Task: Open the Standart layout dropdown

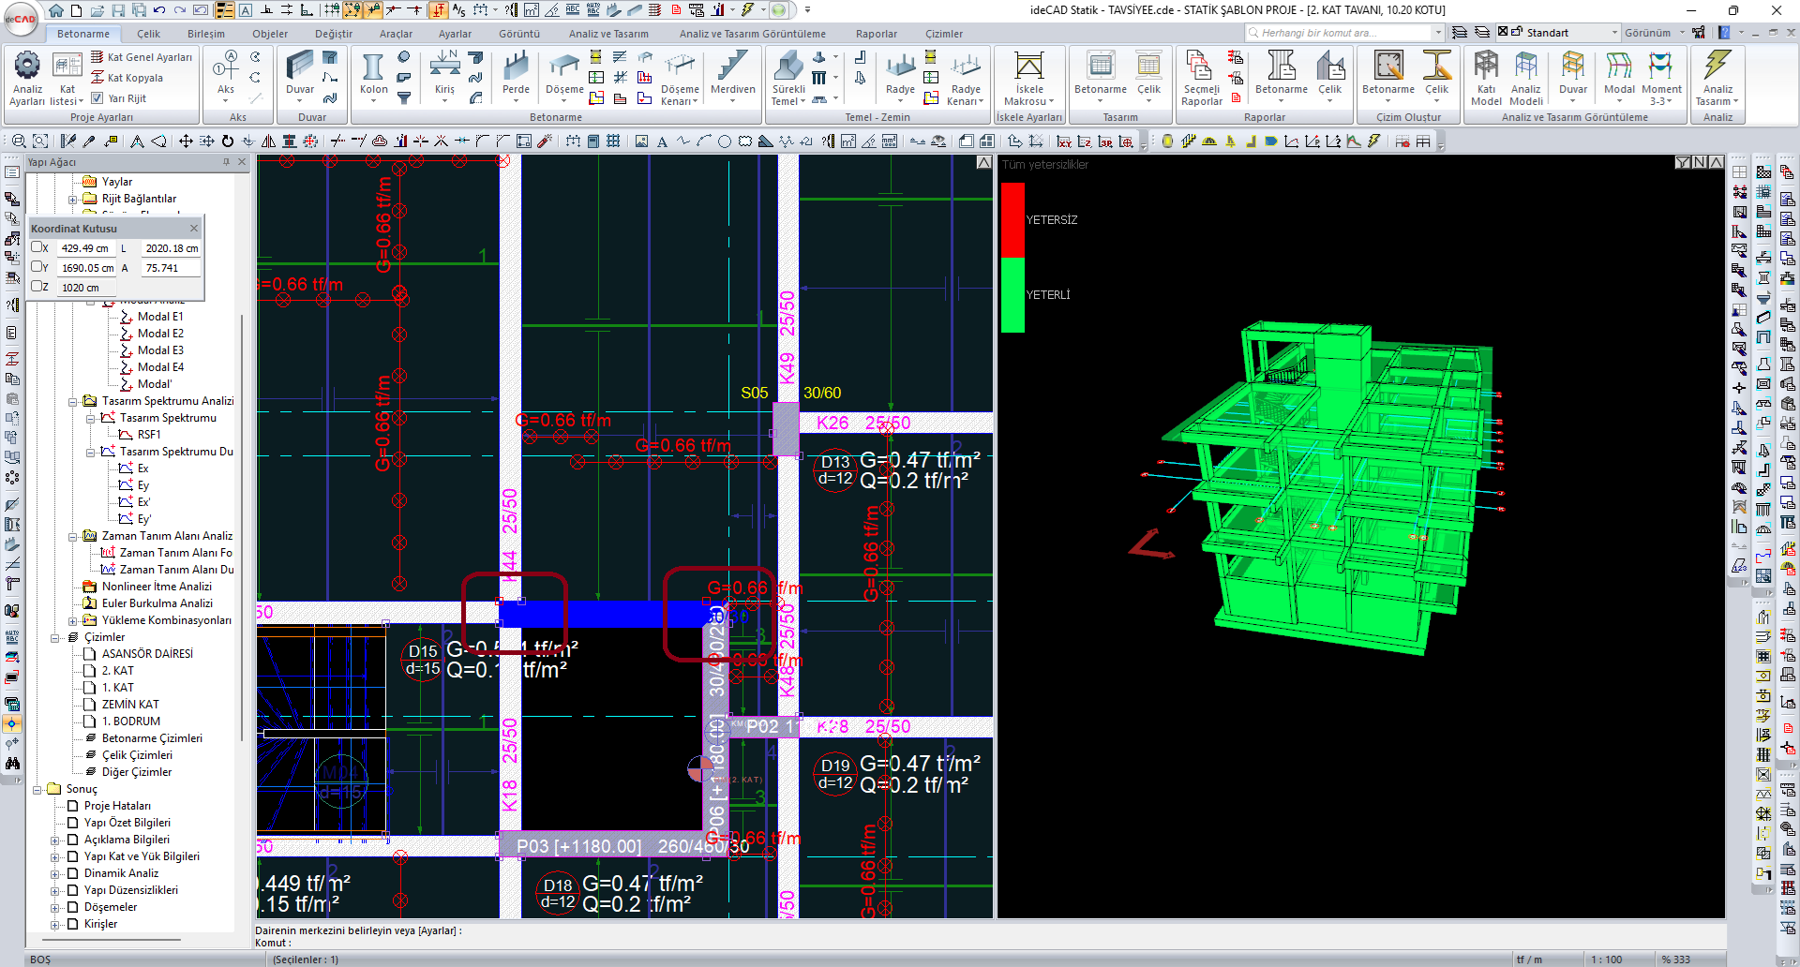Action: [1615, 33]
